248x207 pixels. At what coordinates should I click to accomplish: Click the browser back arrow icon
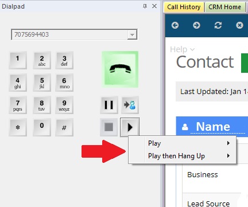[175, 25]
